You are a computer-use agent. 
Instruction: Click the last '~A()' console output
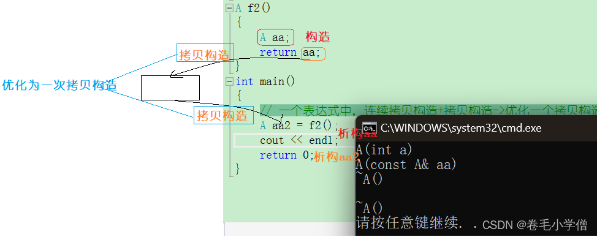coord(369,208)
